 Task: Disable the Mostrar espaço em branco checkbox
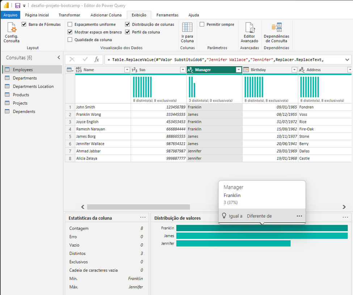click(70, 32)
